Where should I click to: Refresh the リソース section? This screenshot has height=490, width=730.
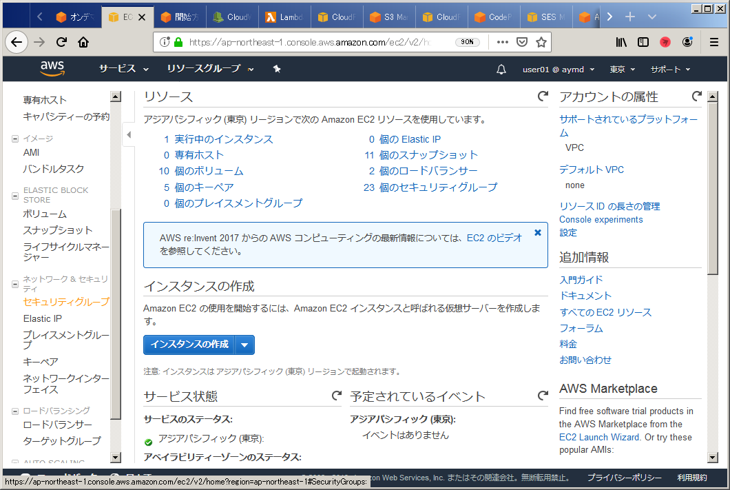543,96
